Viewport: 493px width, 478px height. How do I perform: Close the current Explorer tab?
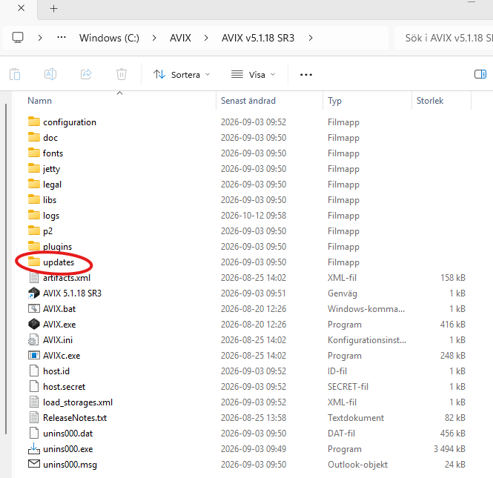point(21,8)
